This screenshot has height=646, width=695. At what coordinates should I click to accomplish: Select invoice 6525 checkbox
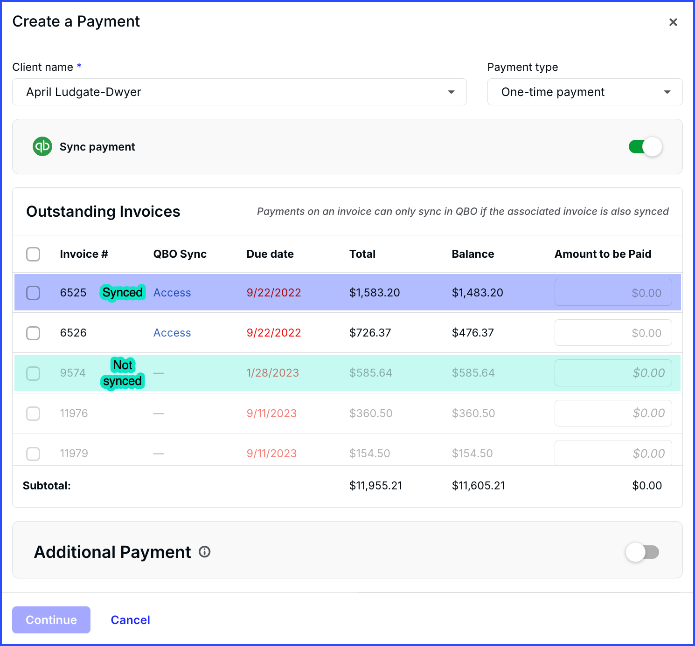[33, 293]
